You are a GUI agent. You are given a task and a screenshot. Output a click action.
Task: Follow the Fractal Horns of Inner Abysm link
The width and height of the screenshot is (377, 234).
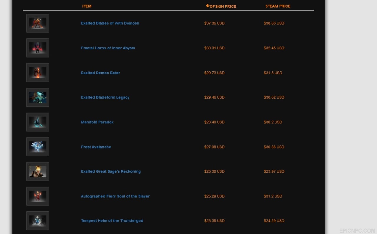tap(108, 48)
